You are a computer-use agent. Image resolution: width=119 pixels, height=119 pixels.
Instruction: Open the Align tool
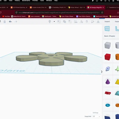(x=76, y=22)
